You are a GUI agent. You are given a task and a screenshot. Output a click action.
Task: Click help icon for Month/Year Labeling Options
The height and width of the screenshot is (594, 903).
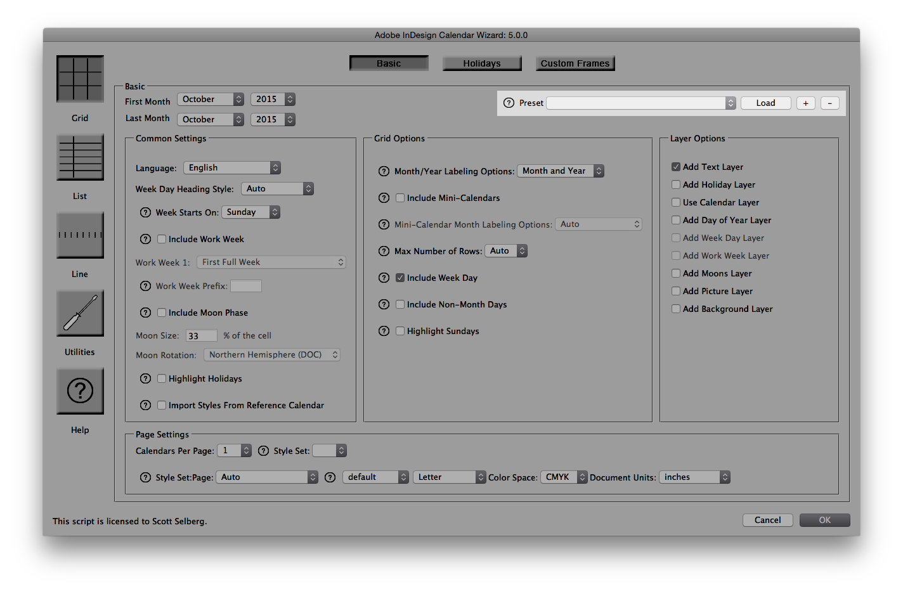[384, 171]
